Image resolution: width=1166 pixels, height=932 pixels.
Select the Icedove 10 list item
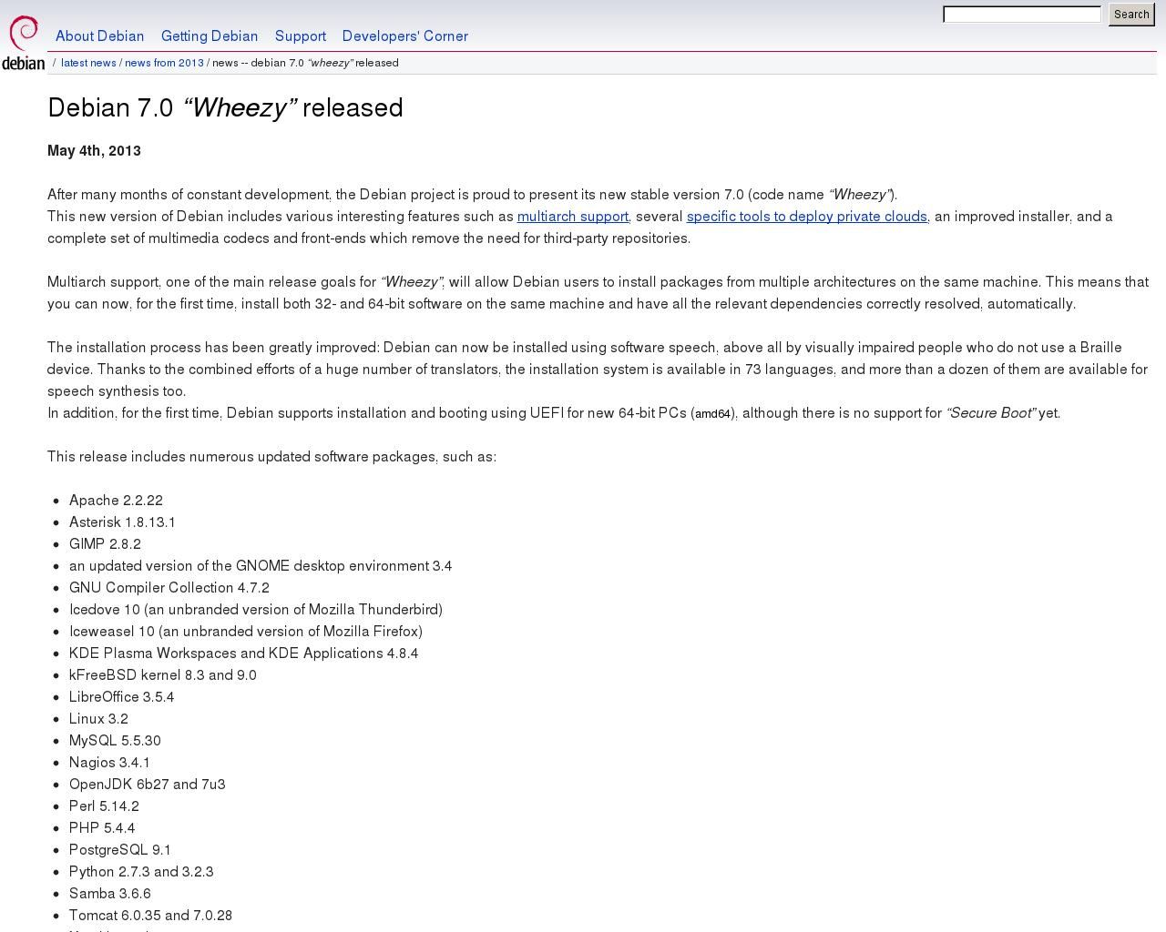(256, 610)
